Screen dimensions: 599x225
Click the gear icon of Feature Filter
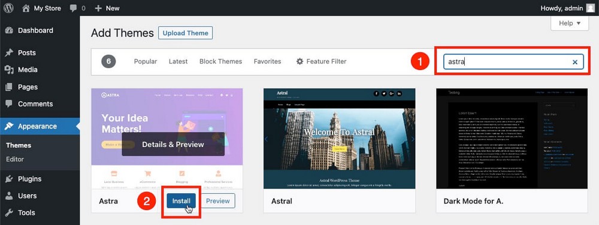click(x=300, y=62)
